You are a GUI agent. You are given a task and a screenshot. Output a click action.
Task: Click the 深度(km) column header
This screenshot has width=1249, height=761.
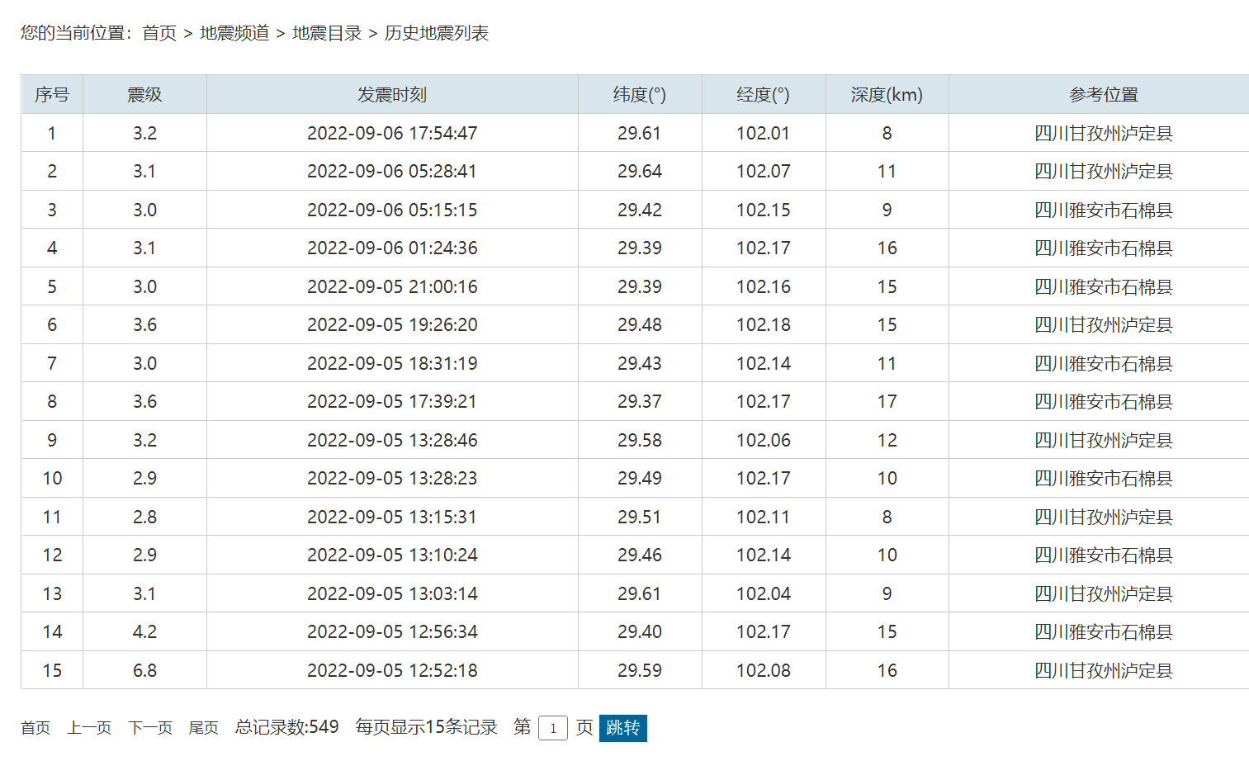[887, 95]
